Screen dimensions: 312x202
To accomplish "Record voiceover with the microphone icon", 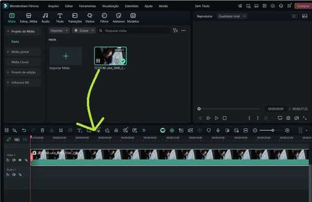I will pos(218,130).
